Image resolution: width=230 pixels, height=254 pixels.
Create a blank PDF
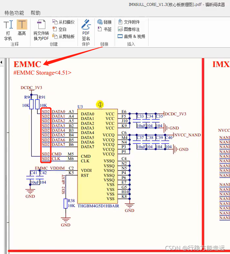[59, 29]
